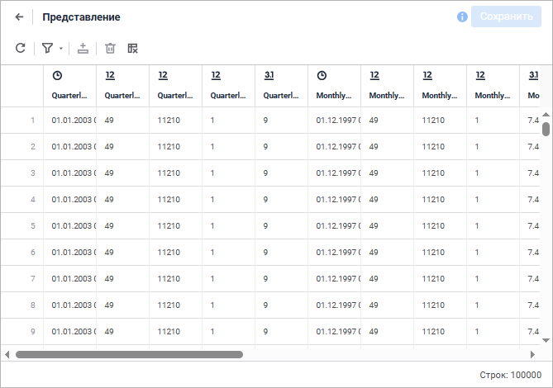This screenshot has width=553, height=388.
Task: Select row number 5
Action: [x=33, y=225]
